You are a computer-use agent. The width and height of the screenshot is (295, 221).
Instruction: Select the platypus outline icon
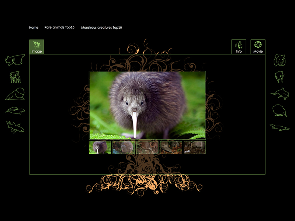pyautogui.click(x=280, y=127)
